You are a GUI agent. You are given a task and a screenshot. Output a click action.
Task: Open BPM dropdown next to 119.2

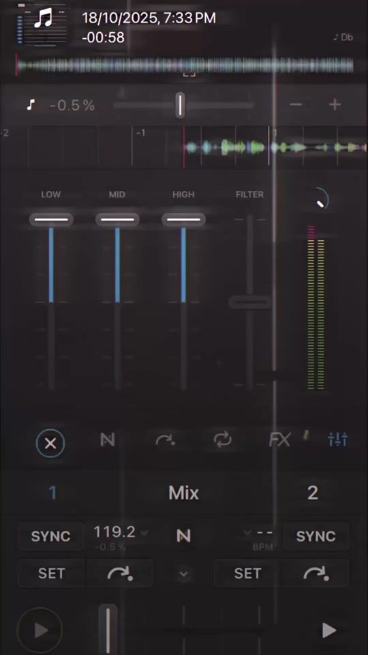pos(144,533)
